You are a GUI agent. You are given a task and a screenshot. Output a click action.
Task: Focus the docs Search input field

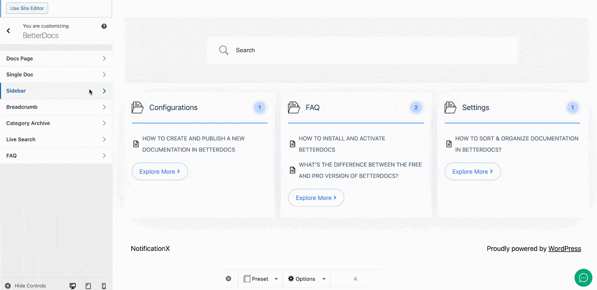[x=362, y=50]
